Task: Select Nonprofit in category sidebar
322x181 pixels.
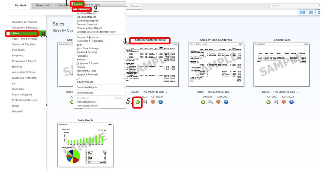Action: (17, 111)
